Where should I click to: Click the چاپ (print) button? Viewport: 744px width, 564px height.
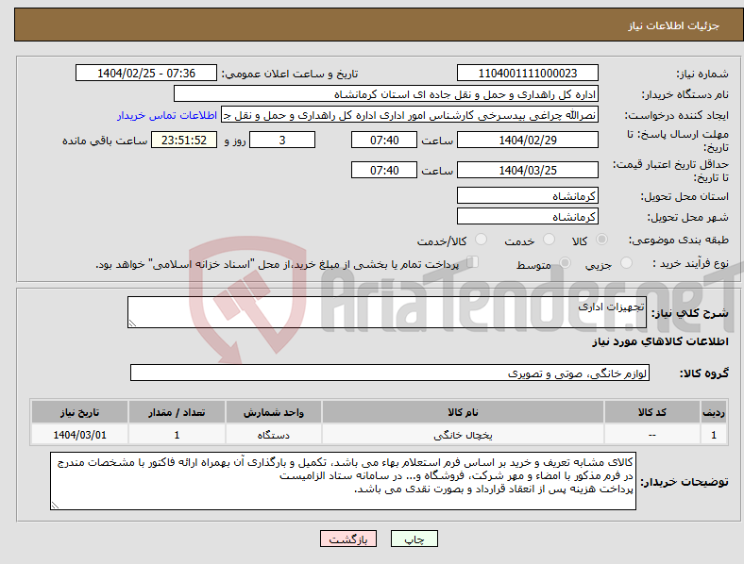coord(414,539)
